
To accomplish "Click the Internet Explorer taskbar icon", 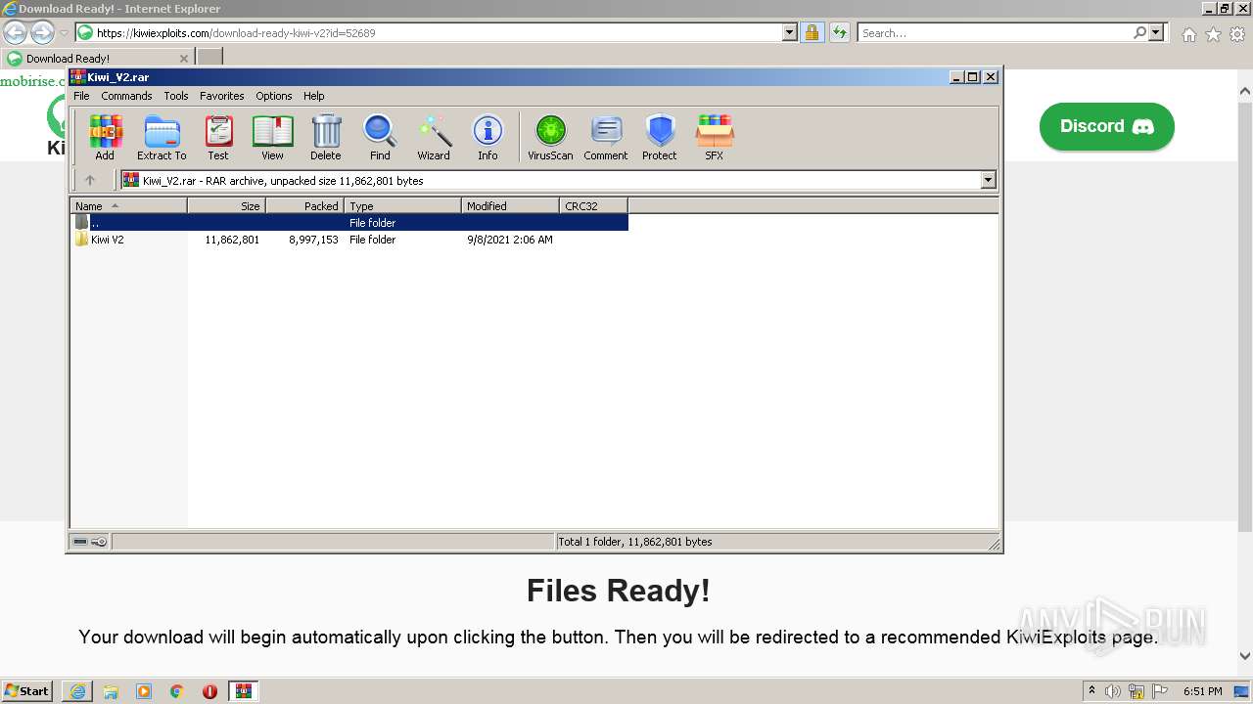I will point(77,691).
